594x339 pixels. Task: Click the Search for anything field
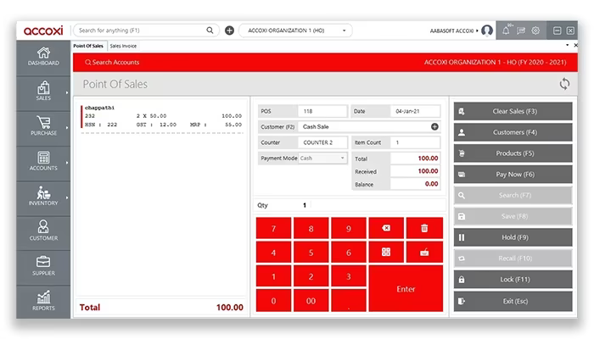coord(146,31)
